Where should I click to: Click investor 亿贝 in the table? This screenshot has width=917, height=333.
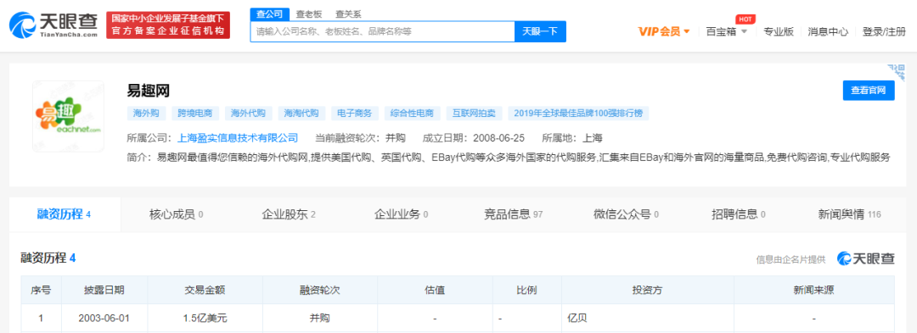pyautogui.click(x=577, y=319)
